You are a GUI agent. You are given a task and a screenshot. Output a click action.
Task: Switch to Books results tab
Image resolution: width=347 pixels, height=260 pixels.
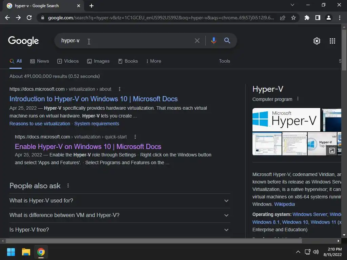pyautogui.click(x=128, y=61)
